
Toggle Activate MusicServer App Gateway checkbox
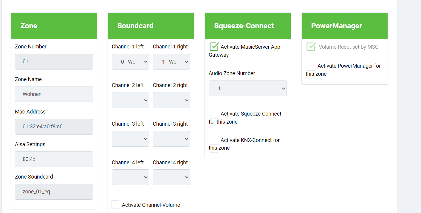pos(214,47)
